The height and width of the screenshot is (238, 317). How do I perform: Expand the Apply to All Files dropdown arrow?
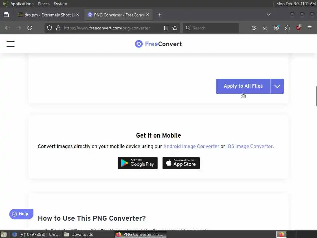(x=277, y=86)
